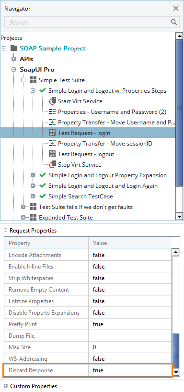Expand Simple Search TestCase

pos(33,196)
